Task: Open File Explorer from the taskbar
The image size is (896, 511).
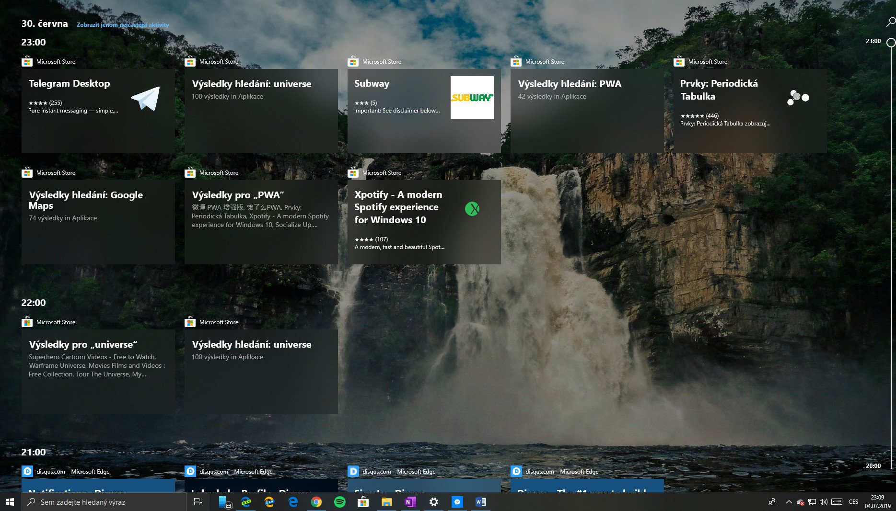Action: tap(387, 502)
